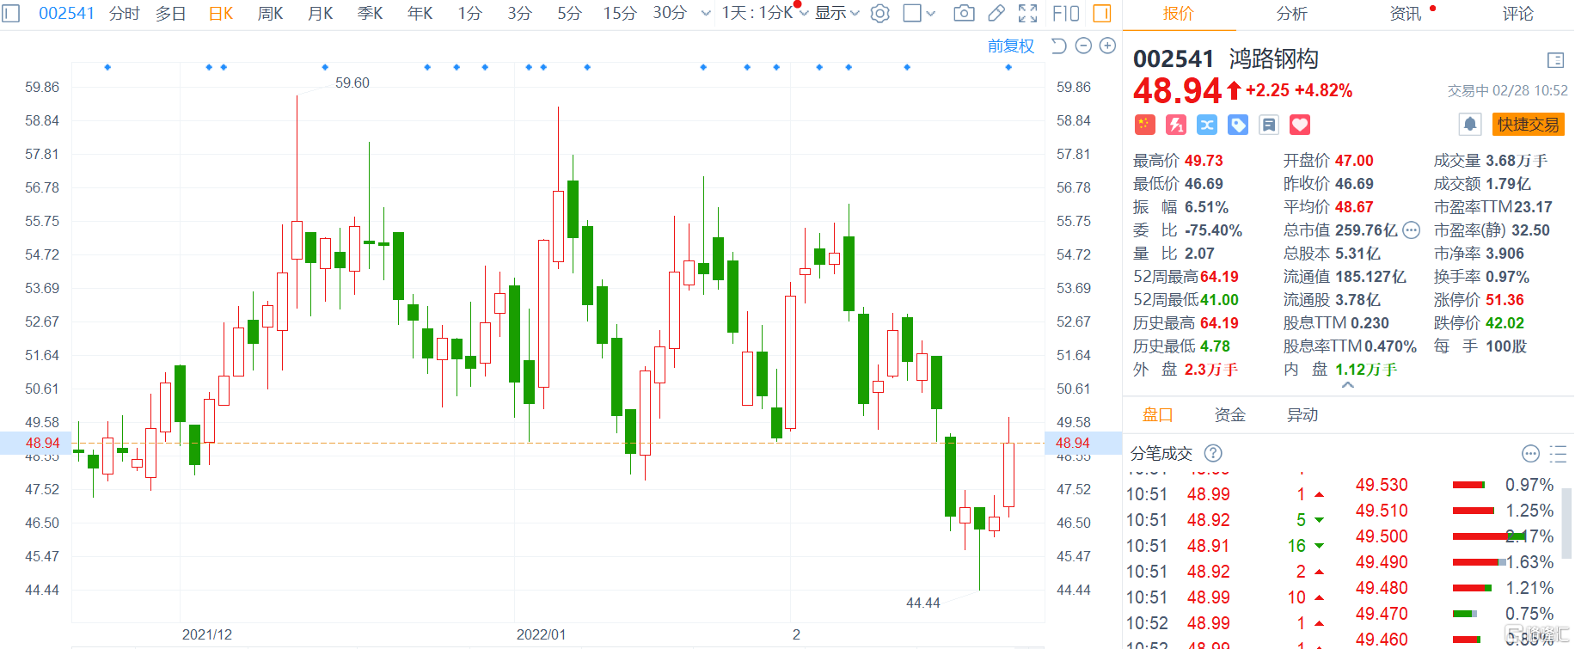Toggle the left panel icon beside 002541
Image resolution: width=1575 pixels, height=649 pixels.
click(11, 13)
